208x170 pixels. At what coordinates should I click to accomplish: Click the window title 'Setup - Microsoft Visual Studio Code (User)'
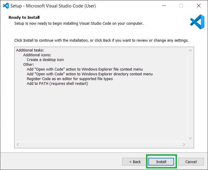coord(53,6)
